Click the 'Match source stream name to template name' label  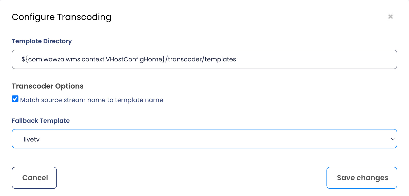91,100
